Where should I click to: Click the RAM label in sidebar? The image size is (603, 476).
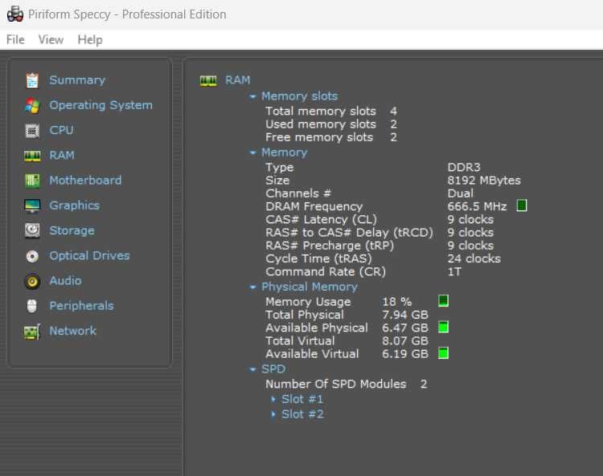[x=62, y=155]
